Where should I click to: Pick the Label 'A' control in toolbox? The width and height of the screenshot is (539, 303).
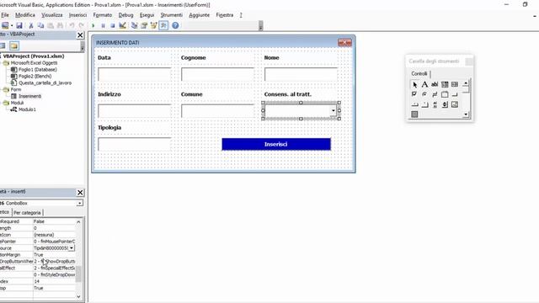(424, 84)
